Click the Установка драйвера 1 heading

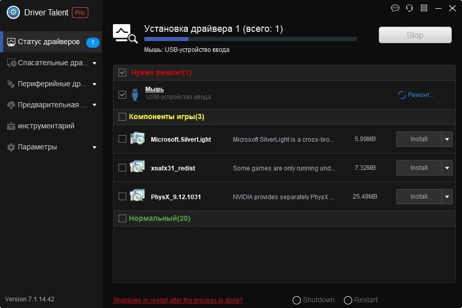[x=214, y=29]
